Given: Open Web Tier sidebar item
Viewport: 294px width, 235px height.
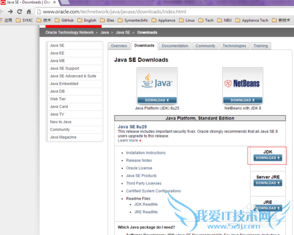Looking at the screenshot, I should point(75,99).
